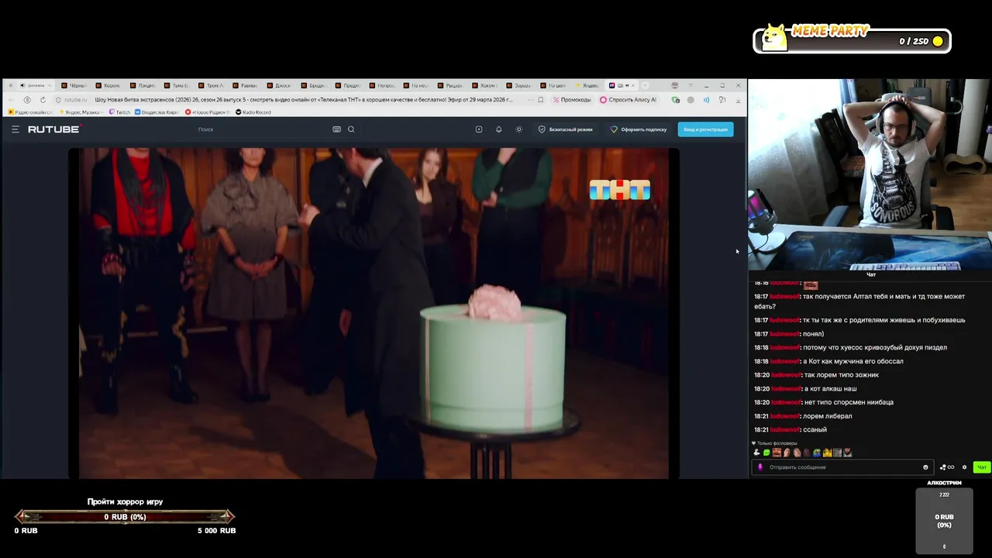Click the green extension icon in browser toolbar
The width and height of the screenshot is (992, 558).
[x=676, y=100]
